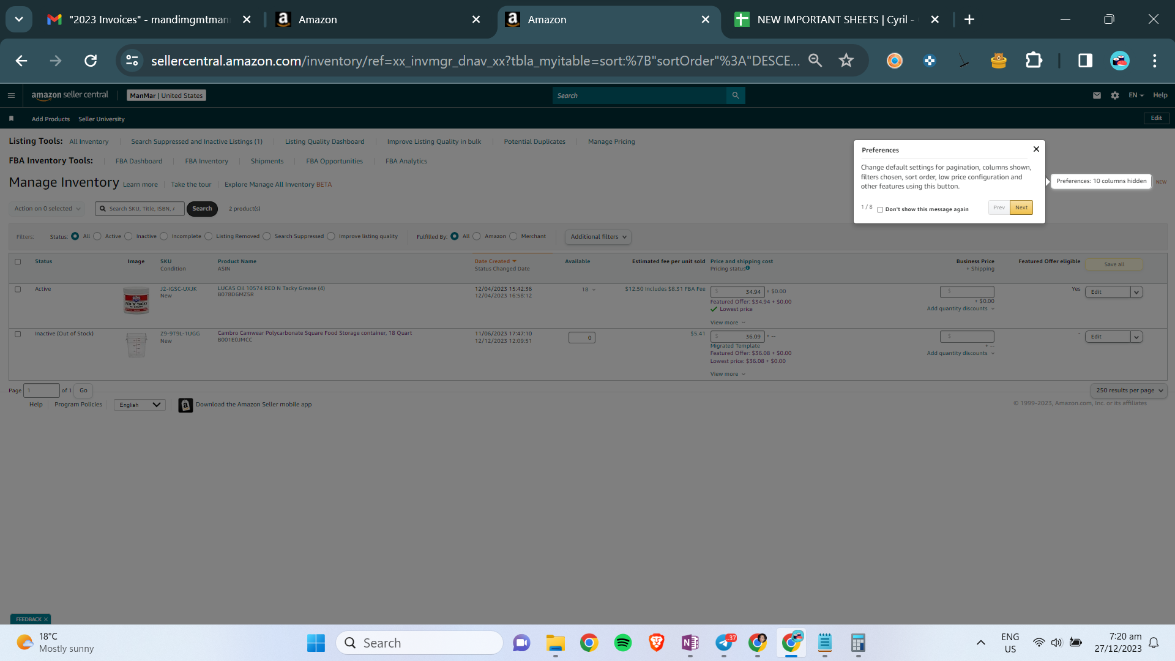The width and height of the screenshot is (1175, 661).
Task: Select the Listing Removed radio filter
Action: coord(209,236)
